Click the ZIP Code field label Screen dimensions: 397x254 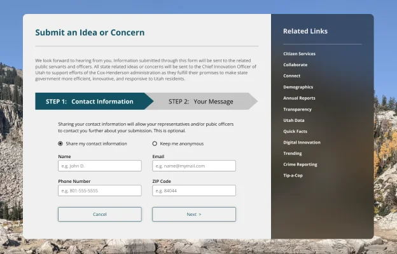coord(162,181)
